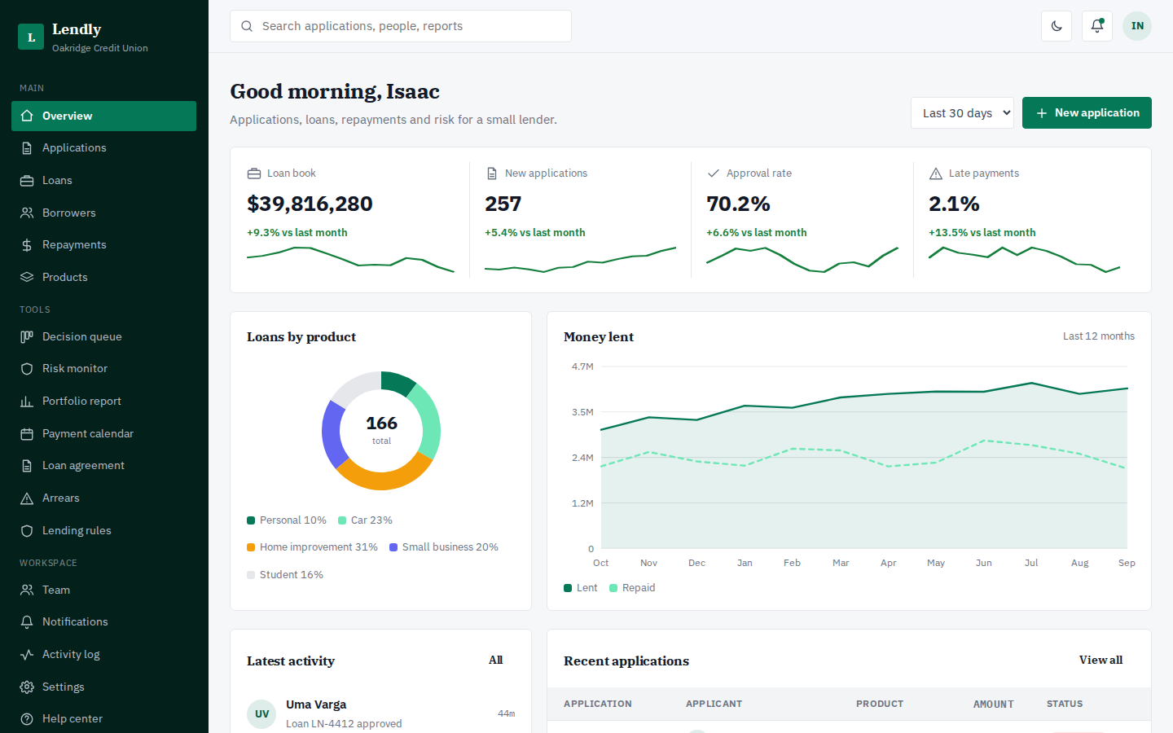Image resolution: width=1173 pixels, height=733 pixels.
Task: Open Portfolio report
Action: (103, 402)
